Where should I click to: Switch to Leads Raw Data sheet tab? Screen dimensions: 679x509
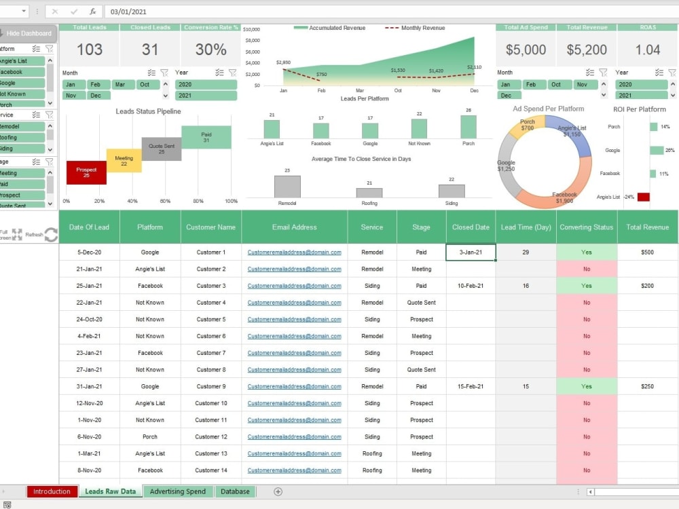coord(111,491)
